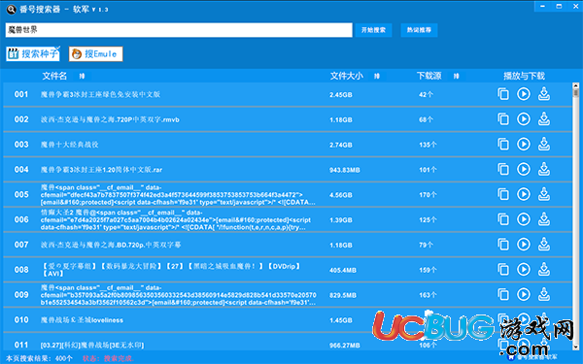Download result 006 item

(544, 219)
